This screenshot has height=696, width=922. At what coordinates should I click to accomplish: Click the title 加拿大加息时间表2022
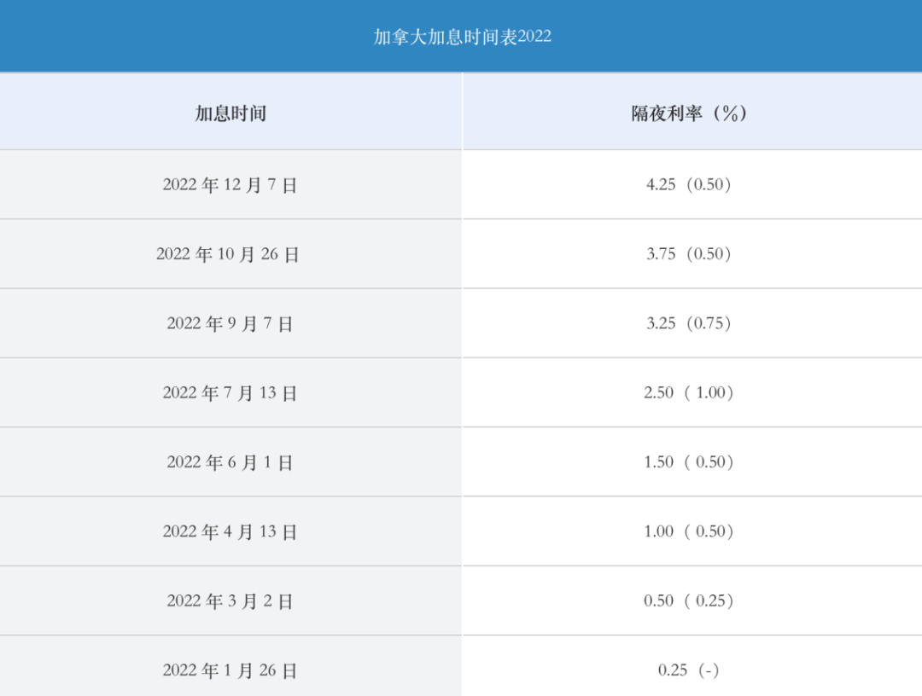462,37
